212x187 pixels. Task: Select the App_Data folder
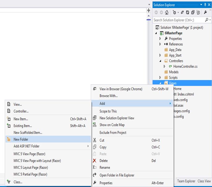[175, 50]
